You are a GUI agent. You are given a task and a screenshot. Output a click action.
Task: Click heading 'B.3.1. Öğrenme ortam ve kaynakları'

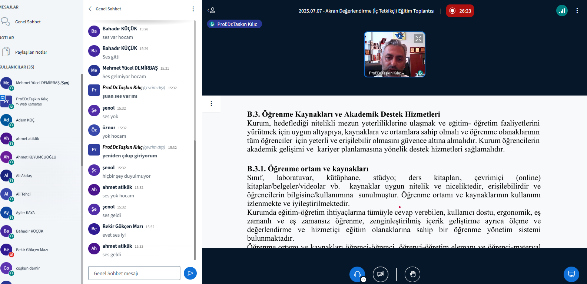pos(308,169)
